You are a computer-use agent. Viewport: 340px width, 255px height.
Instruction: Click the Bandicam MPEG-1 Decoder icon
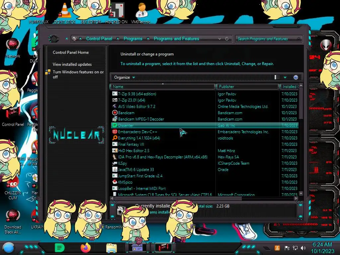tap(115, 119)
